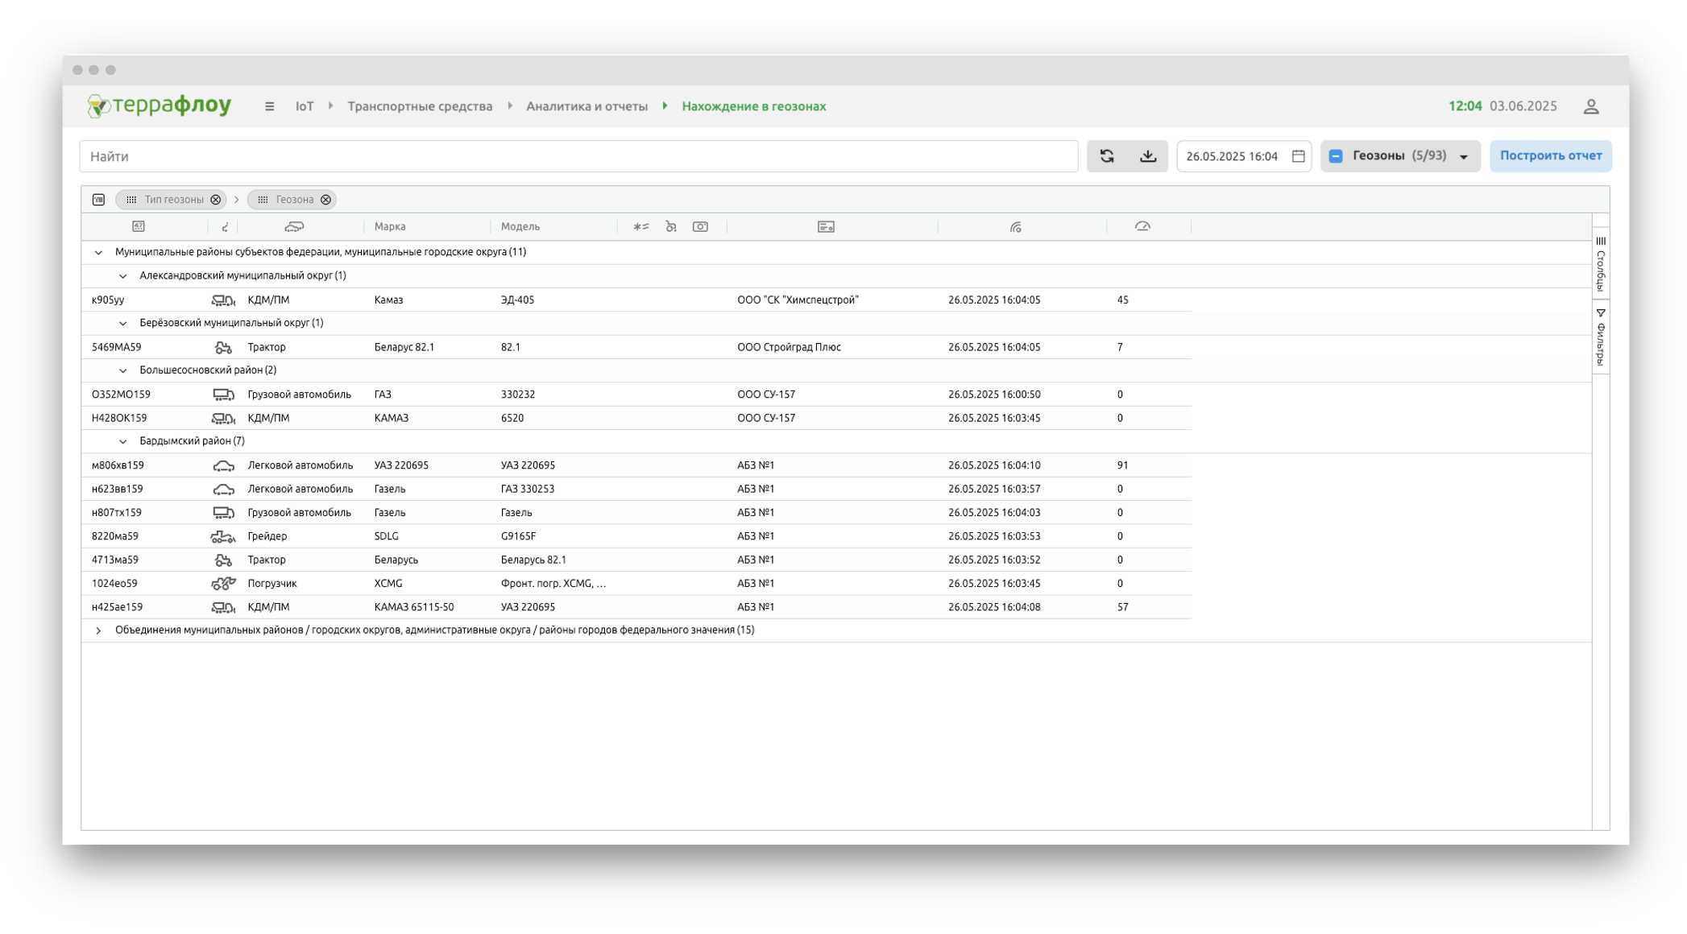Screen dimensions: 1687x934
Task: Collapse the Муниципальные районы субъектов федерации group
Action: coord(98,253)
